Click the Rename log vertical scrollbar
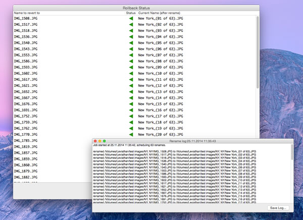 292,152
